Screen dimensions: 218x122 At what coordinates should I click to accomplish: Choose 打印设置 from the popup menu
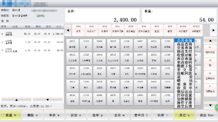184,95
